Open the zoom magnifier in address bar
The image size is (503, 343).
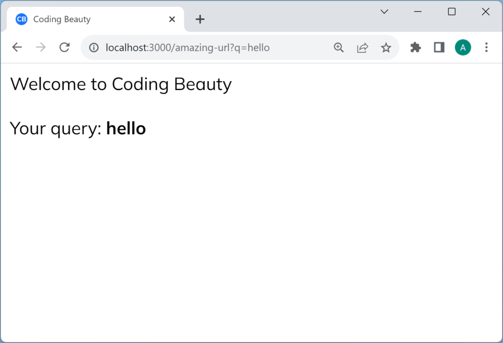[338, 48]
